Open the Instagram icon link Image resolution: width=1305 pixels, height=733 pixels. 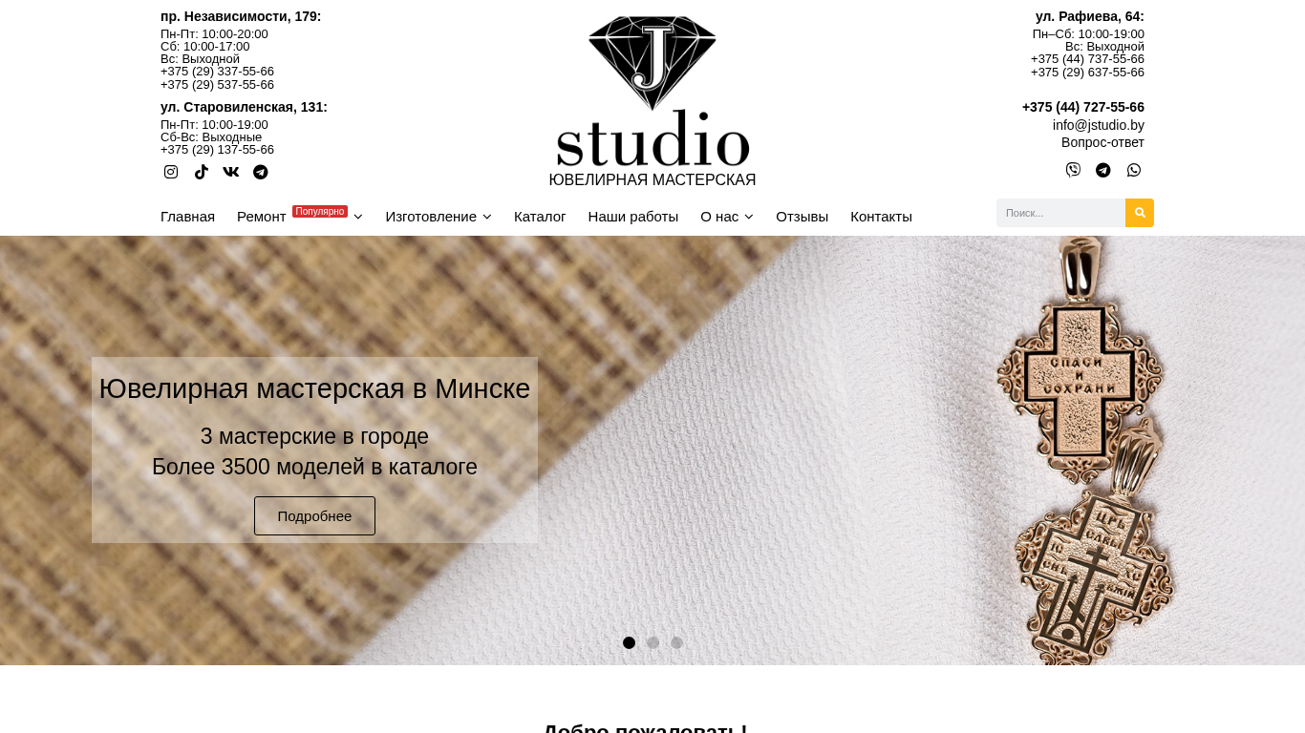coord(171,172)
